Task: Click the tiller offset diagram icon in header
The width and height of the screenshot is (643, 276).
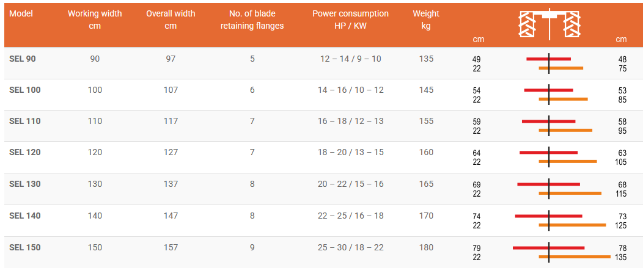Action: pyautogui.click(x=549, y=26)
